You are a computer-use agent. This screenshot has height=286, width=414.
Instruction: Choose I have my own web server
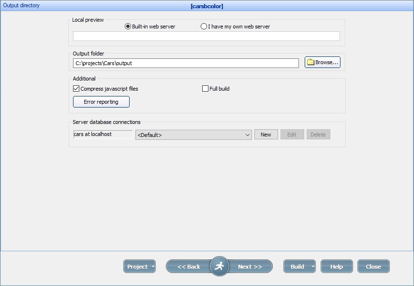pos(204,27)
